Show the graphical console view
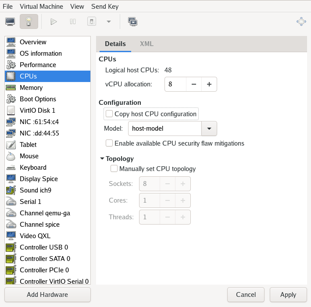Image resolution: width=311 pixels, height=307 pixels. [x=10, y=21]
